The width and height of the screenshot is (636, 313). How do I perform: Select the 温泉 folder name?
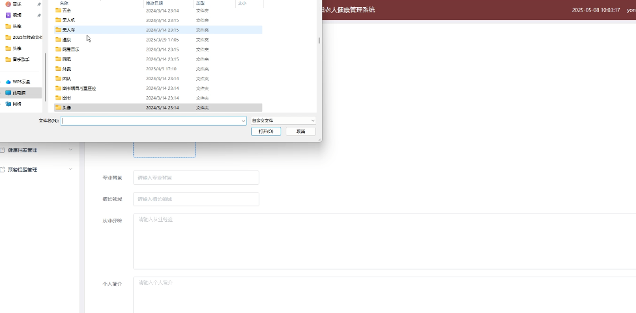(66, 40)
